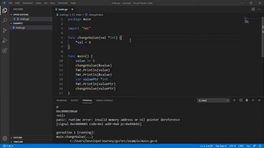
Task: Open the Help menu
Action: tap(73, 3)
